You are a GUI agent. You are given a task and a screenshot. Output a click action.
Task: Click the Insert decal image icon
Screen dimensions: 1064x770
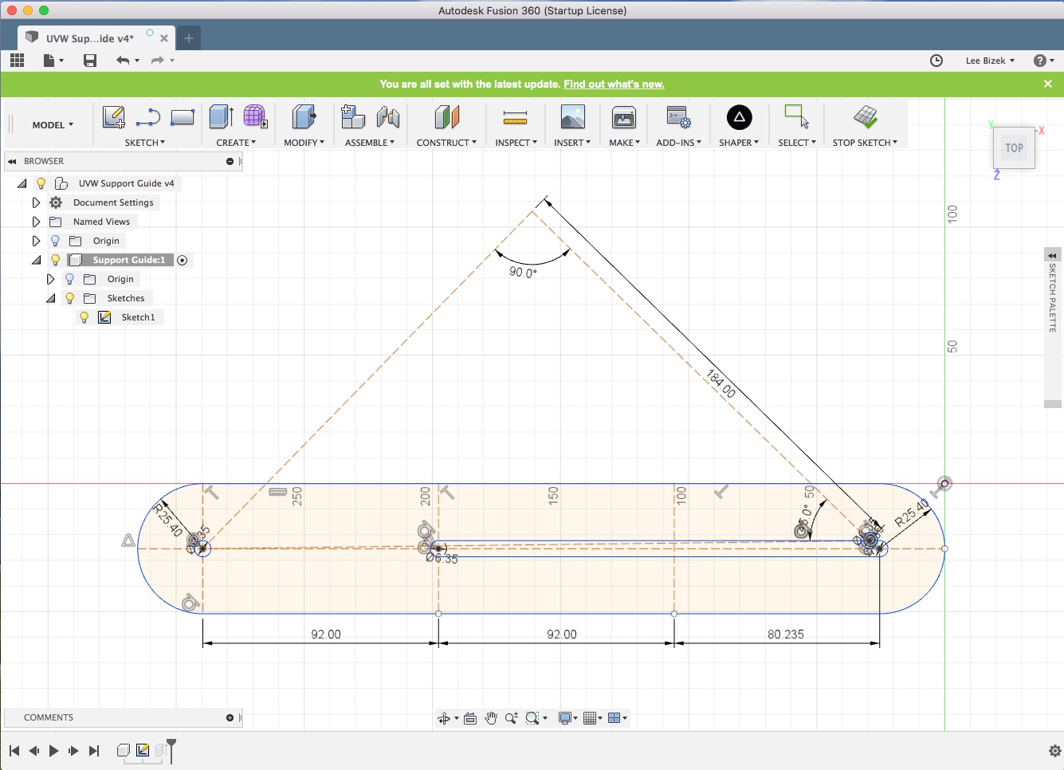coord(572,117)
